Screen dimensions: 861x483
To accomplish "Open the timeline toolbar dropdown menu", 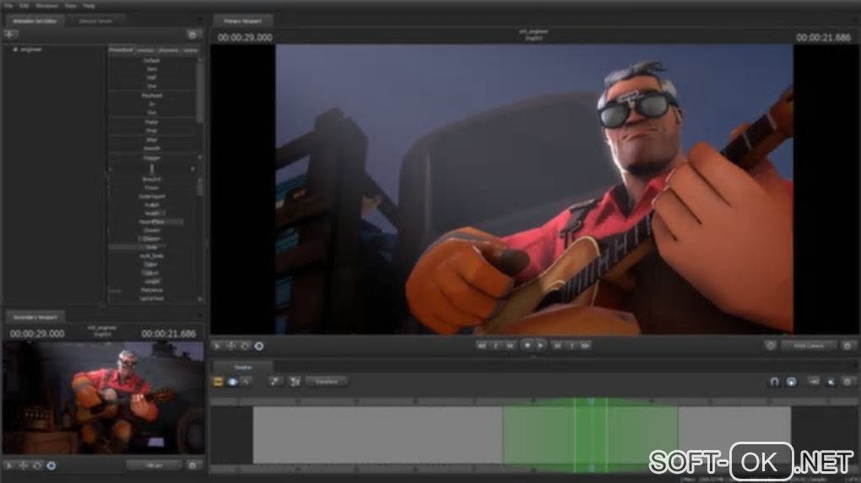I will tap(328, 382).
